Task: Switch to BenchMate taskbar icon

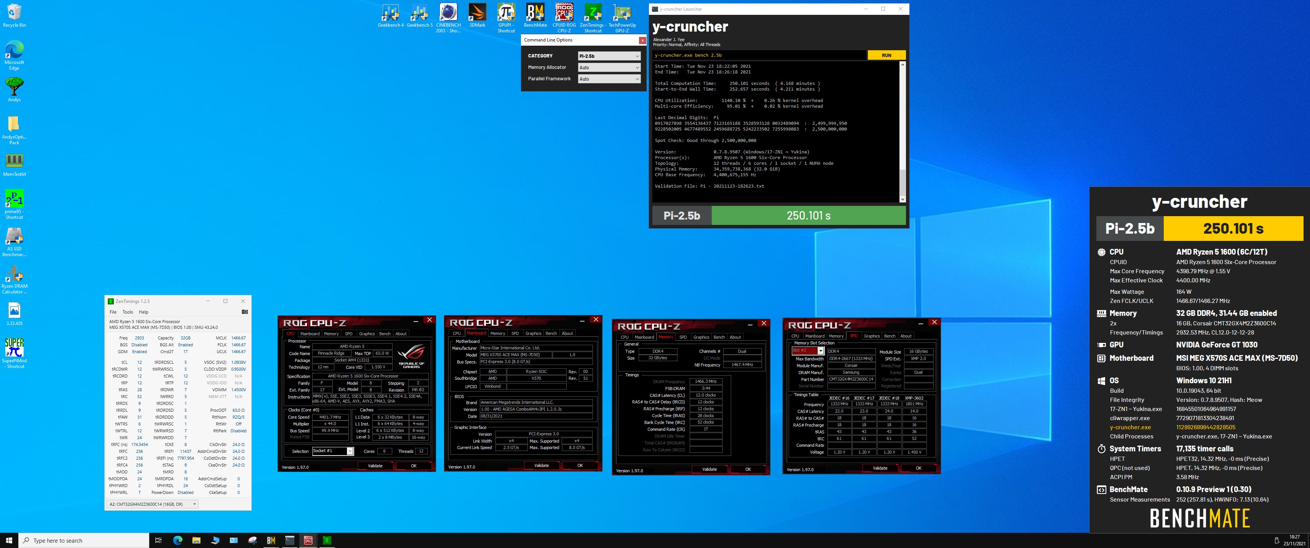Action: [x=271, y=540]
